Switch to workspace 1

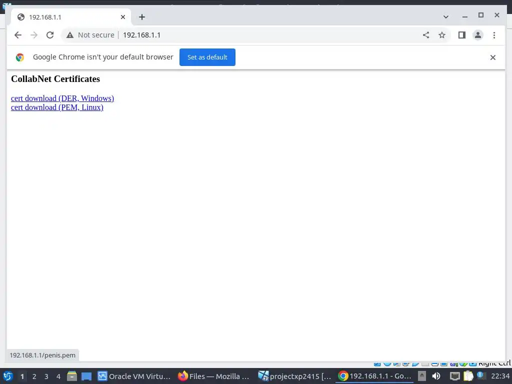click(22, 376)
